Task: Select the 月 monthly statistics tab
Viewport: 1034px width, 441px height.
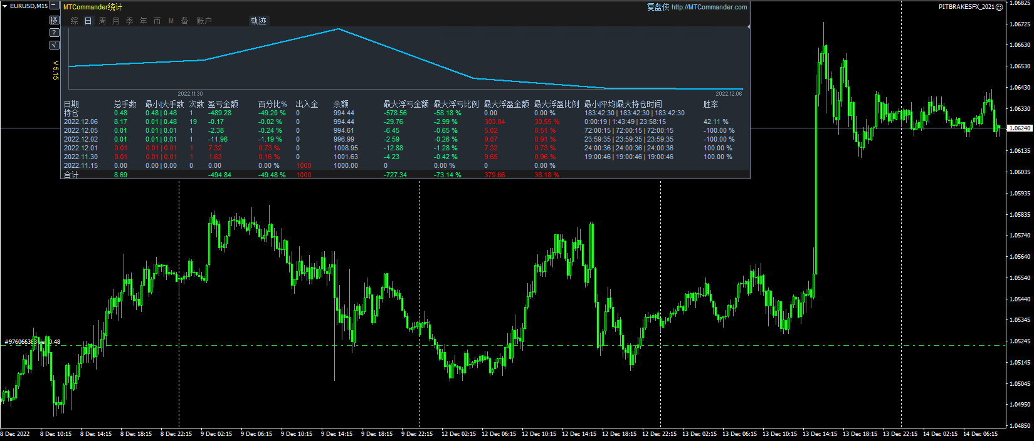Action: click(x=116, y=21)
